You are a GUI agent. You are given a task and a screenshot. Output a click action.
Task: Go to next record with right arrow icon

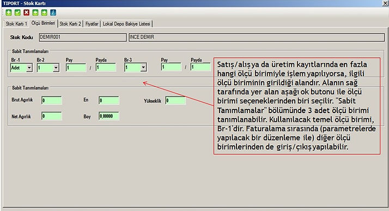tap(44, 13)
